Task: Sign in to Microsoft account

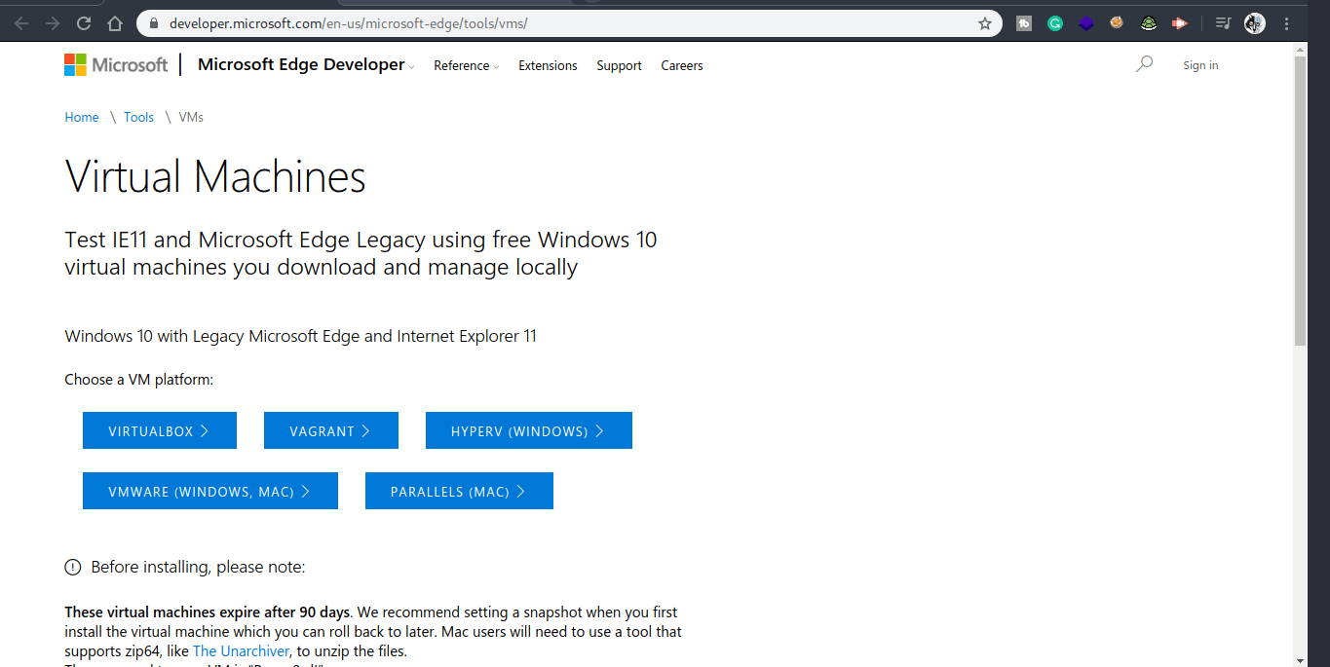Action: 1200,65
